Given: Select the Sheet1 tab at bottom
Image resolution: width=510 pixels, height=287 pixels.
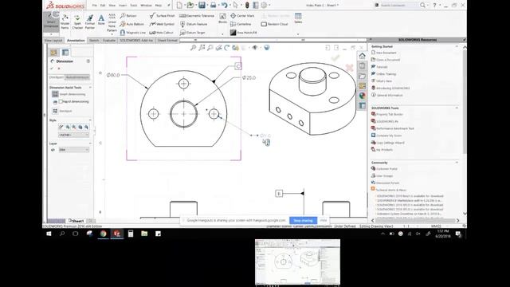Looking at the screenshot, I should [76, 221].
